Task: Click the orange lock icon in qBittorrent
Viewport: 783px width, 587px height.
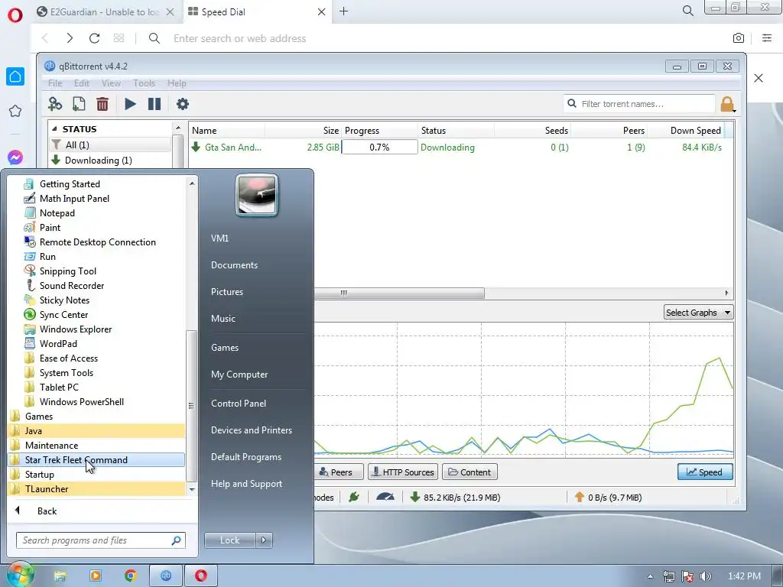Action: tap(727, 104)
